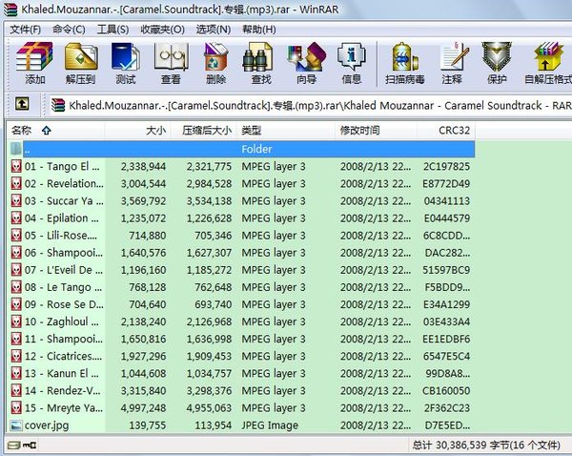Click status bar total 30,386,539 字节

(x=460, y=446)
